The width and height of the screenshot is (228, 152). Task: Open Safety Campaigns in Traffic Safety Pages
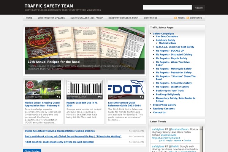pos(163,33)
